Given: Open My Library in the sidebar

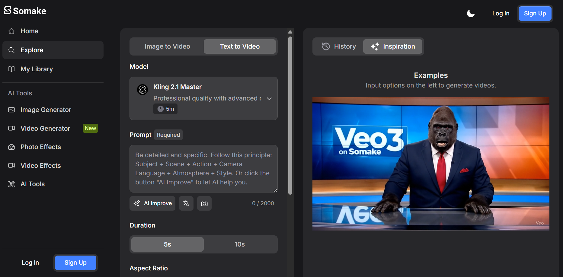Looking at the screenshot, I should (x=53, y=69).
